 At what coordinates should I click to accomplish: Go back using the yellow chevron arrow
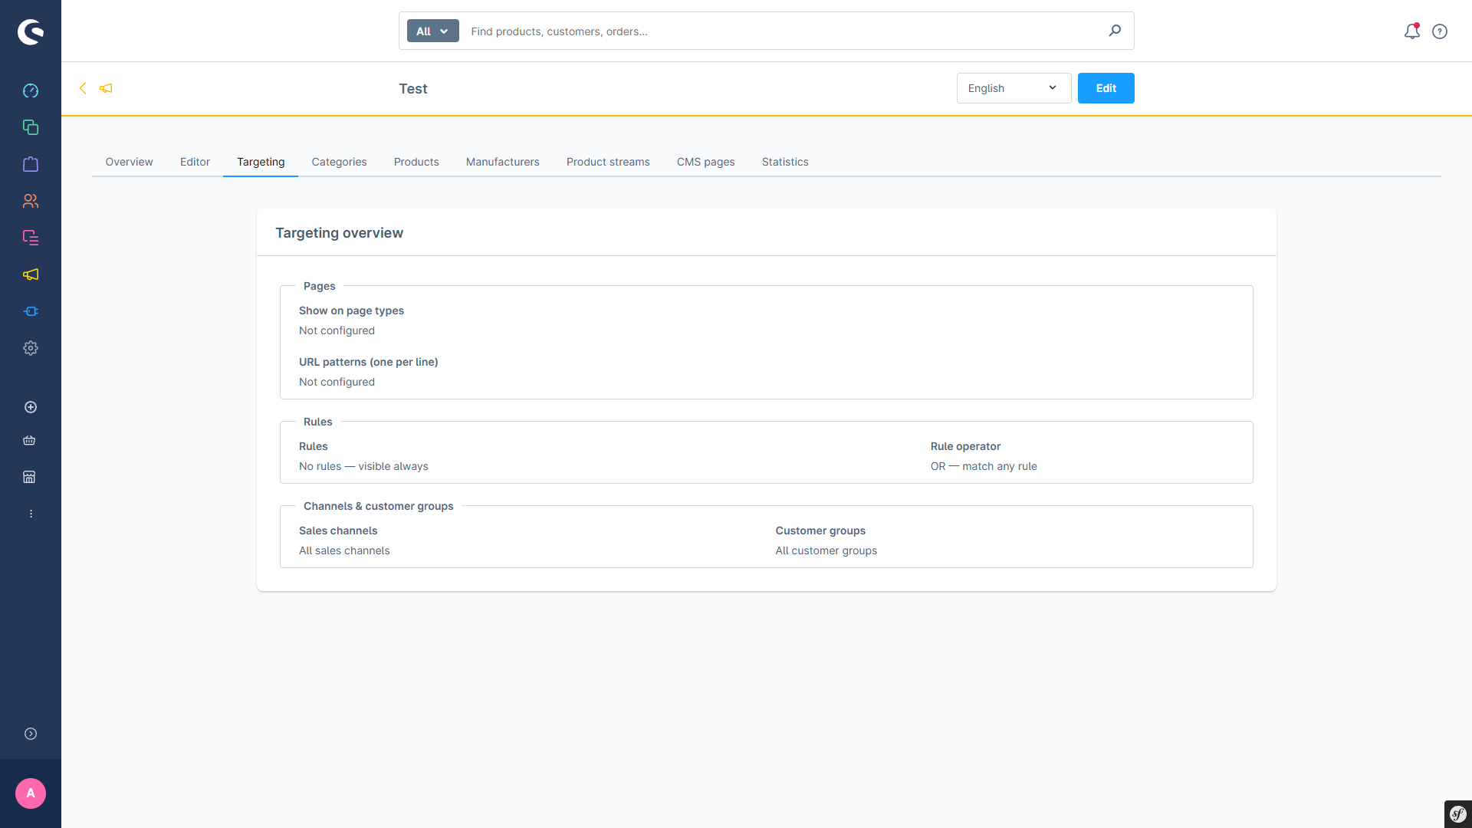click(x=83, y=88)
